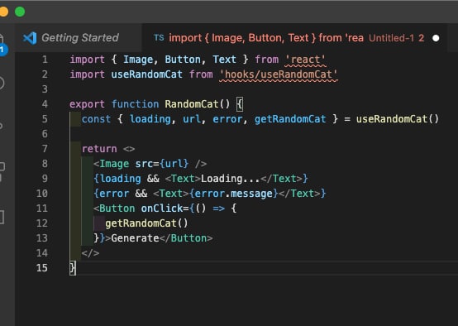
Task: Open the Explorer view with badge
Action: click(x=2, y=44)
